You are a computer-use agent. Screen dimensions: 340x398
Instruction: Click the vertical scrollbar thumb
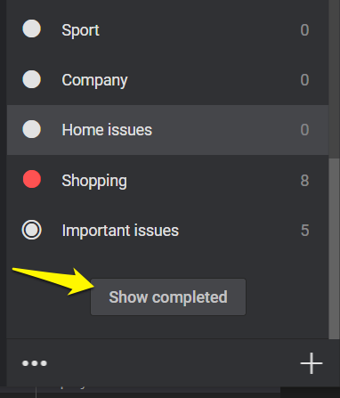pos(334,248)
